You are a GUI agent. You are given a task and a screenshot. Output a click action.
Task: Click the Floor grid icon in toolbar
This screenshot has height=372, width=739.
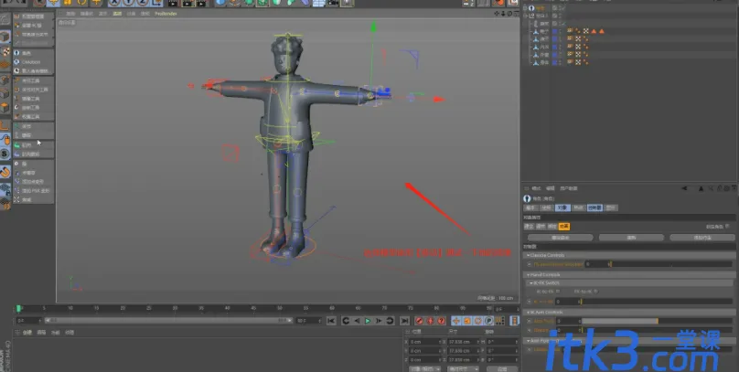[x=318, y=3]
